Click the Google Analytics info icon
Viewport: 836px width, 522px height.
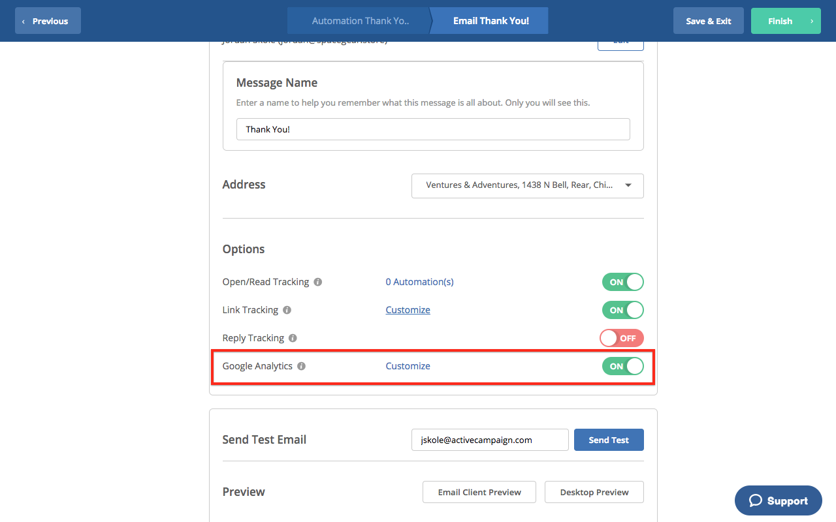coord(301,367)
